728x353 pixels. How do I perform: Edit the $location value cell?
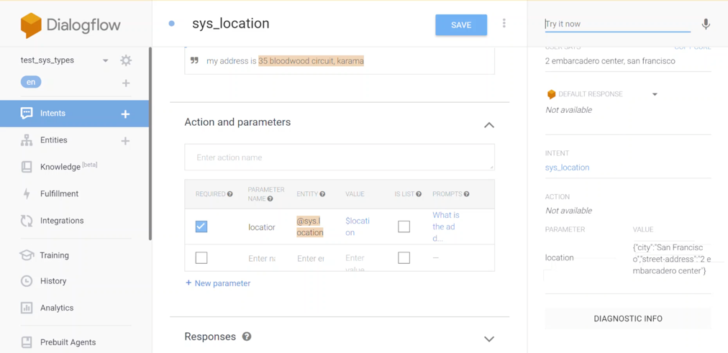point(358,226)
